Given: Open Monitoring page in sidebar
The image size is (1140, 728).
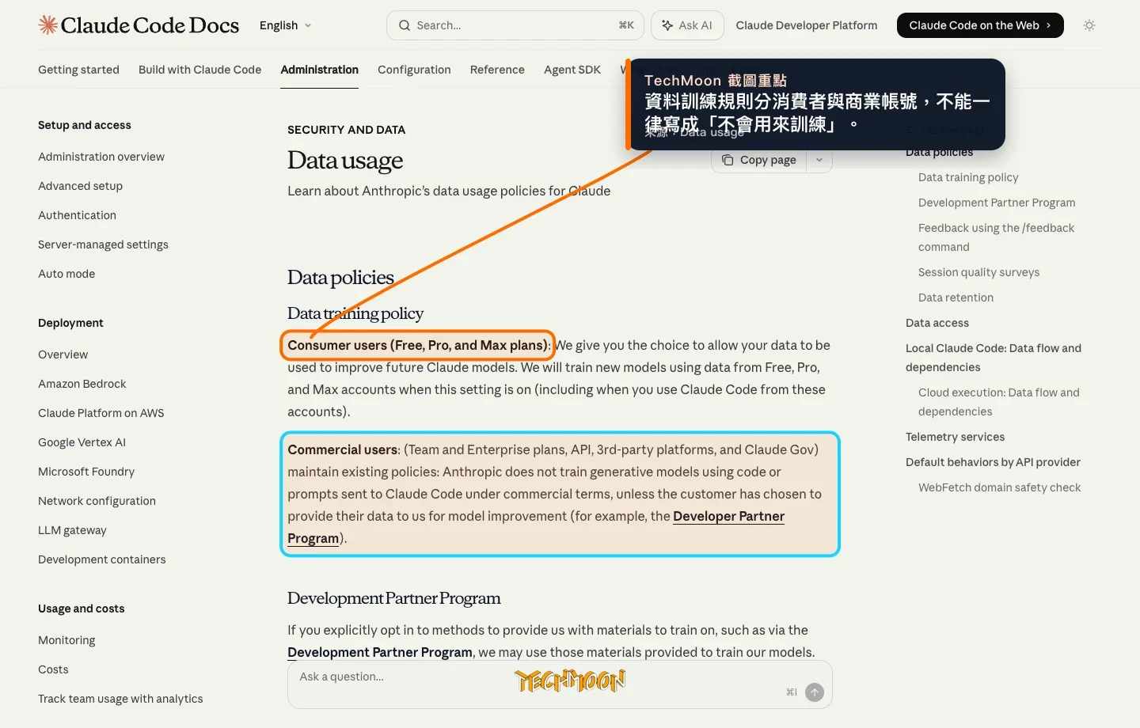Looking at the screenshot, I should point(66,640).
